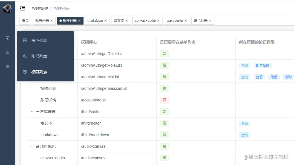Screen dimensions: 294x165
Task: Click the 三方库管理 row name
Action: (46, 112)
